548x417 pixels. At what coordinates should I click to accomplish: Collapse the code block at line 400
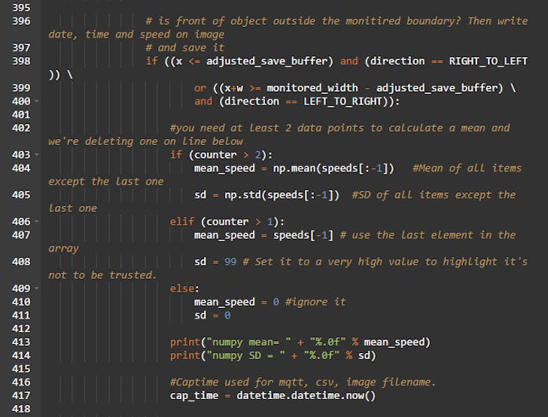click(37, 101)
